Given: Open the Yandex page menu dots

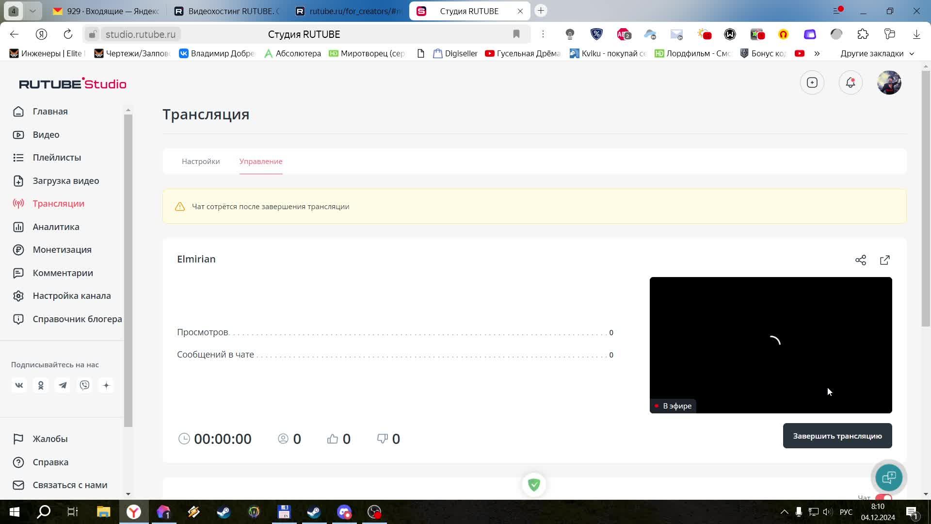Looking at the screenshot, I should (543, 34).
